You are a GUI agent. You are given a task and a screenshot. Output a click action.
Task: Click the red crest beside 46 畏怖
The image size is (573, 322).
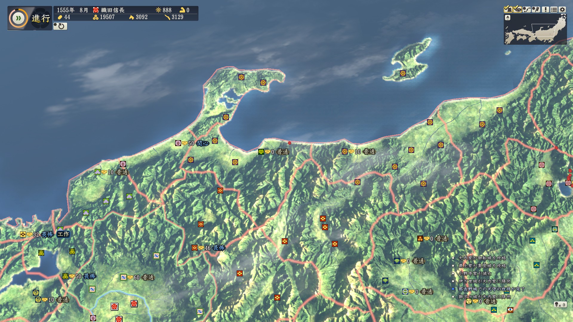(195, 248)
